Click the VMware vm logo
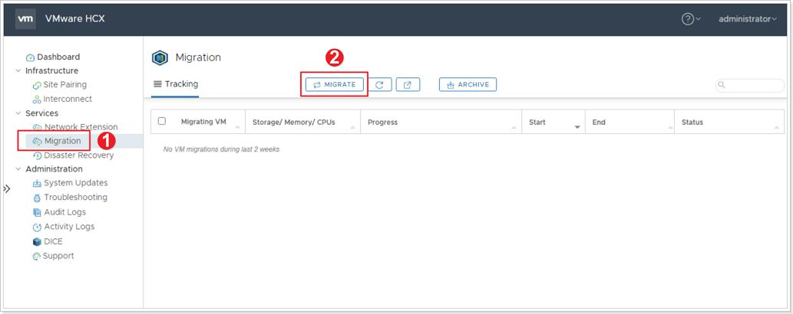Viewport: 793px width, 314px height. click(25, 18)
